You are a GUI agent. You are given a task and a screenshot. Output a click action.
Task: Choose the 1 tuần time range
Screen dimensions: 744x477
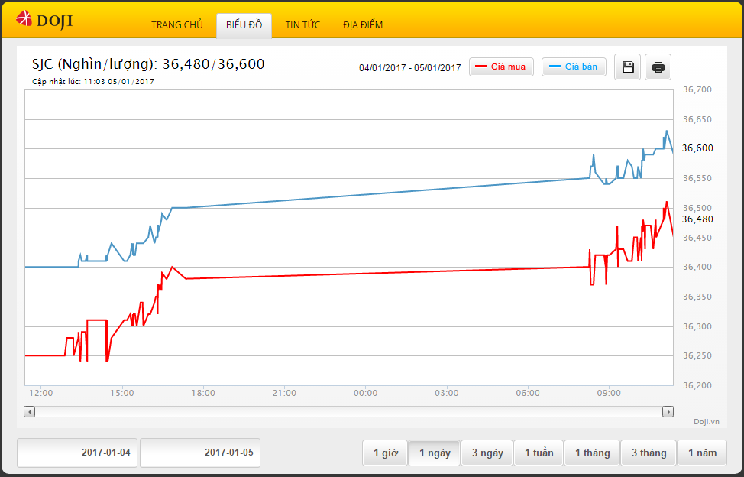pos(539,453)
